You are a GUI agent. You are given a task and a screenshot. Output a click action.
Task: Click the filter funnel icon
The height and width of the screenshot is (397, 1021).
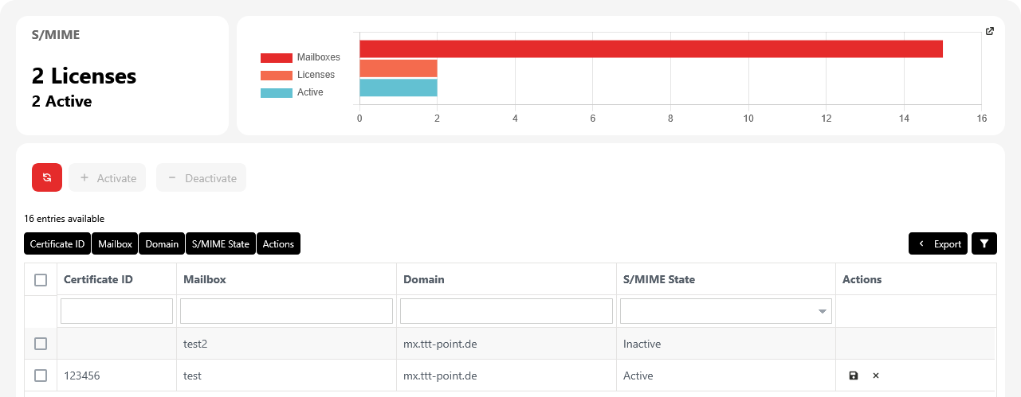point(984,244)
